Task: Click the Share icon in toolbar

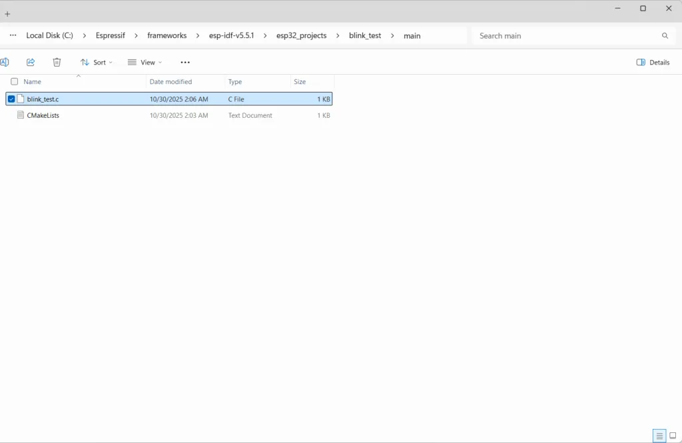Action: (31, 62)
